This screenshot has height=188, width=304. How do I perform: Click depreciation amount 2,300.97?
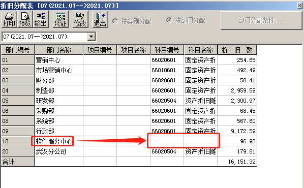[x=237, y=101]
